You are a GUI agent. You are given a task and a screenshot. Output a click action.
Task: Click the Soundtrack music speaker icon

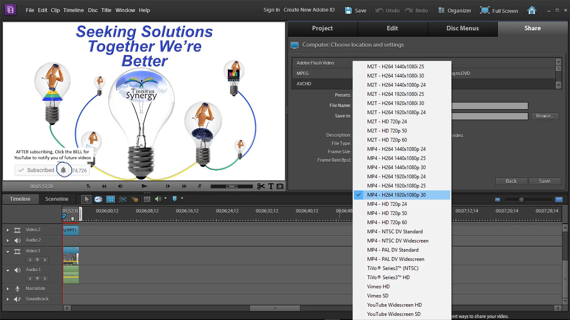coord(18,299)
